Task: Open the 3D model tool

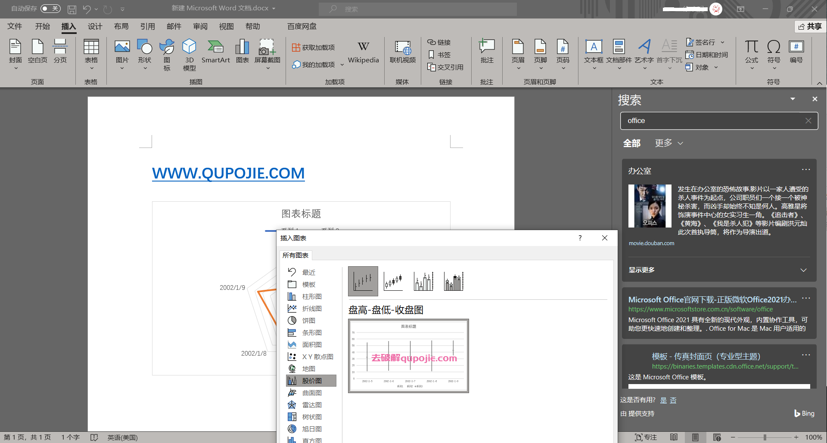Action: pos(189,55)
